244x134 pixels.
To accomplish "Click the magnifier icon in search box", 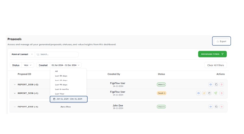I will 38,54.
